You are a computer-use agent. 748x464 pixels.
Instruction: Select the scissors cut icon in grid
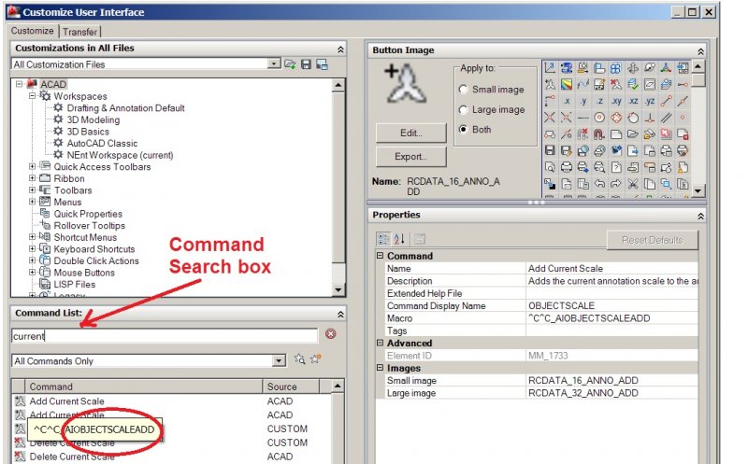(x=633, y=184)
